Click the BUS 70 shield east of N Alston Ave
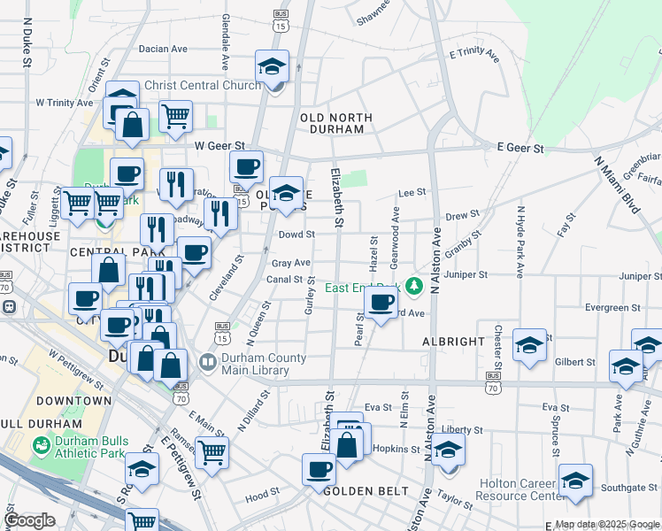Screen dimensions: 662x531 (x=493, y=383)
